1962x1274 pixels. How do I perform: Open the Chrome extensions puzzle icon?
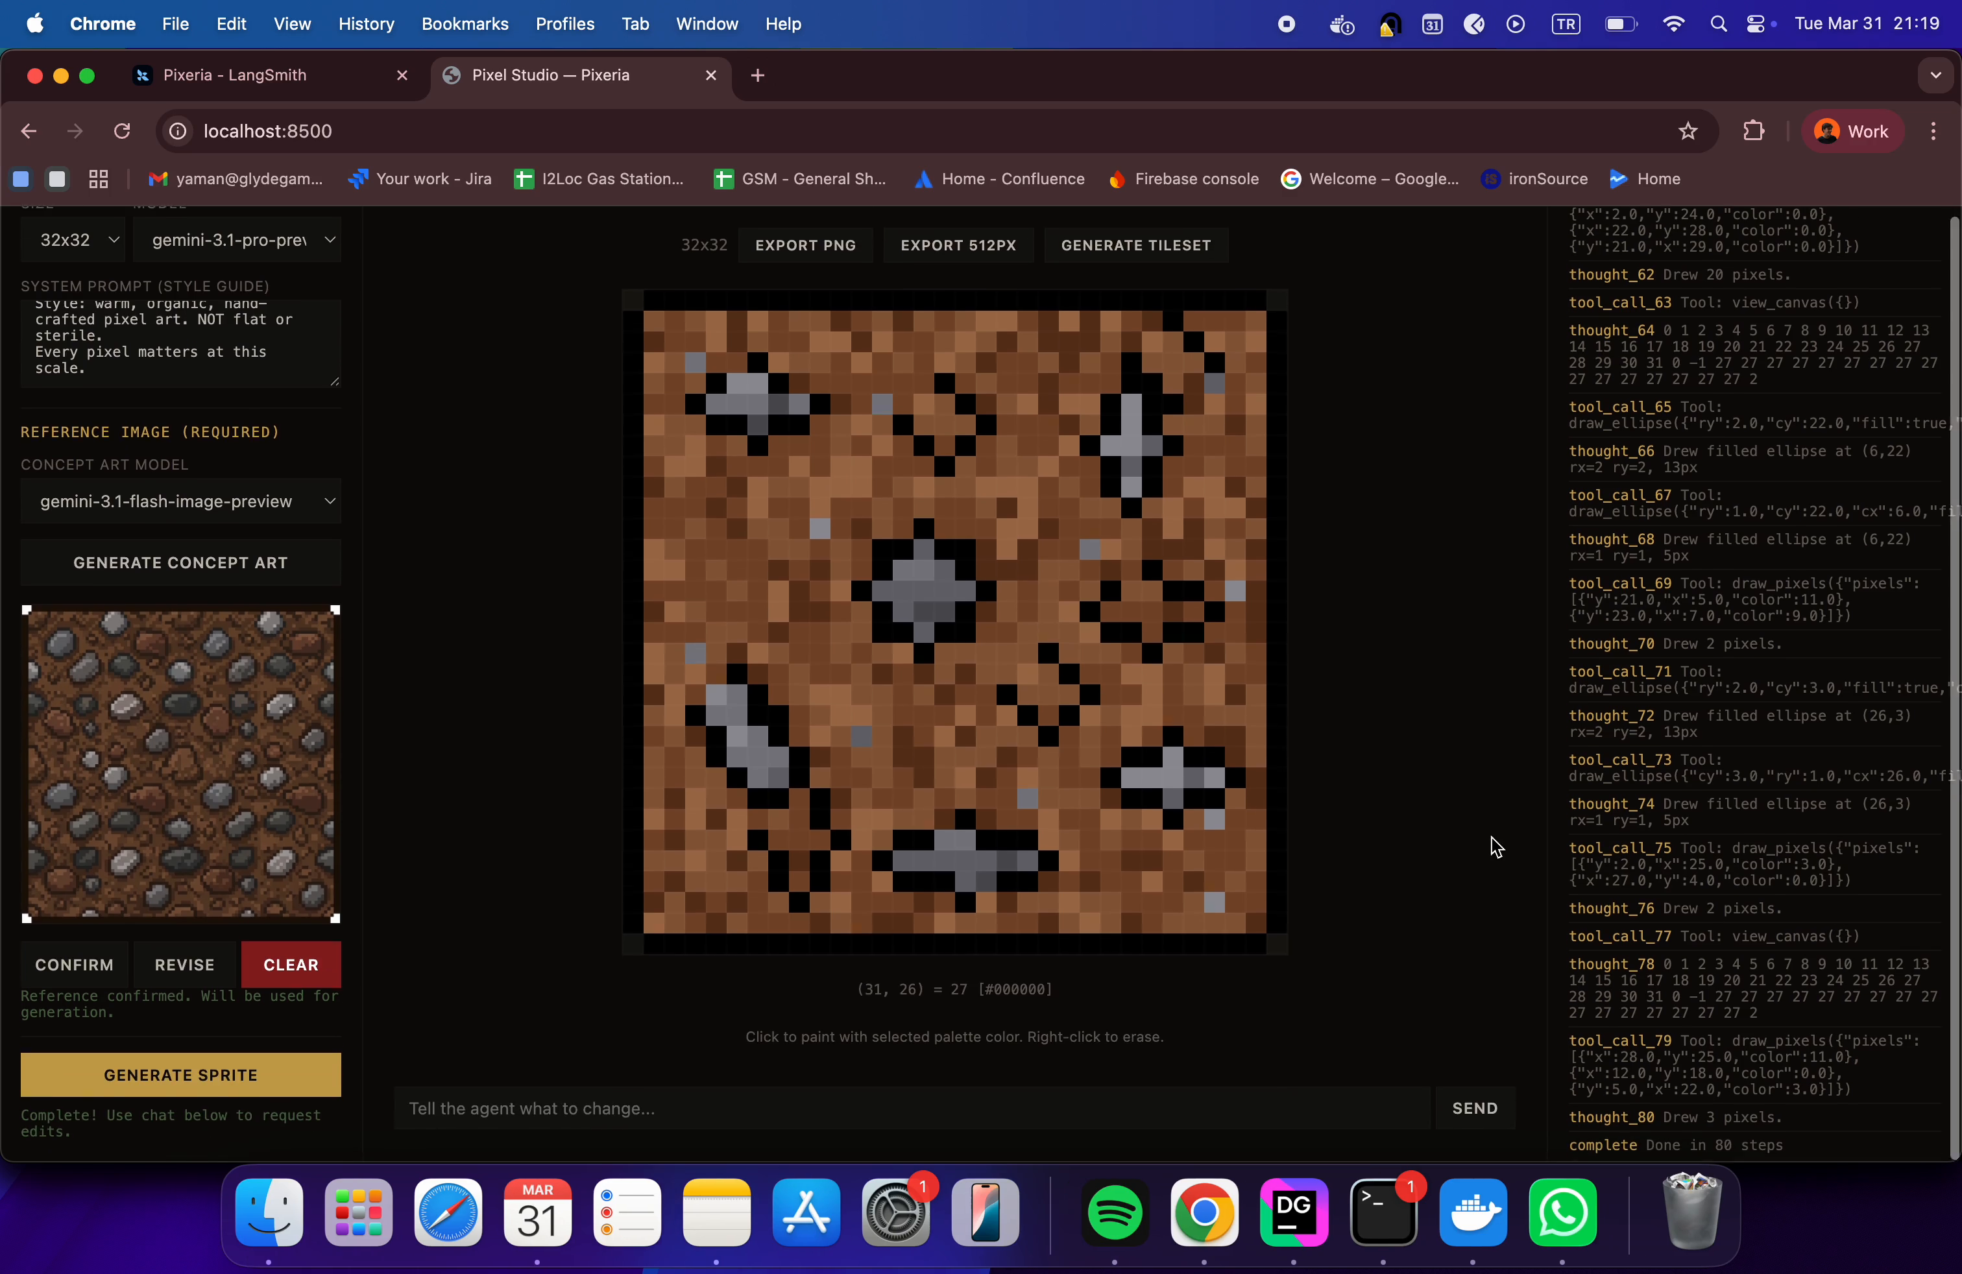[x=1754, y=131]
